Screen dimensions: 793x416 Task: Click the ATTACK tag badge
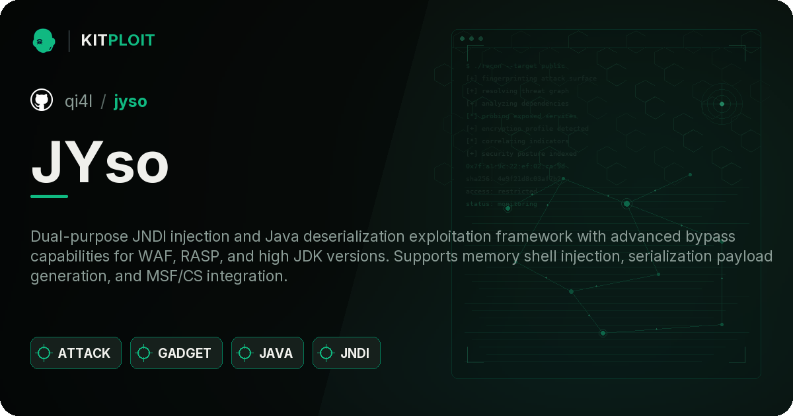tap(76, 353)
